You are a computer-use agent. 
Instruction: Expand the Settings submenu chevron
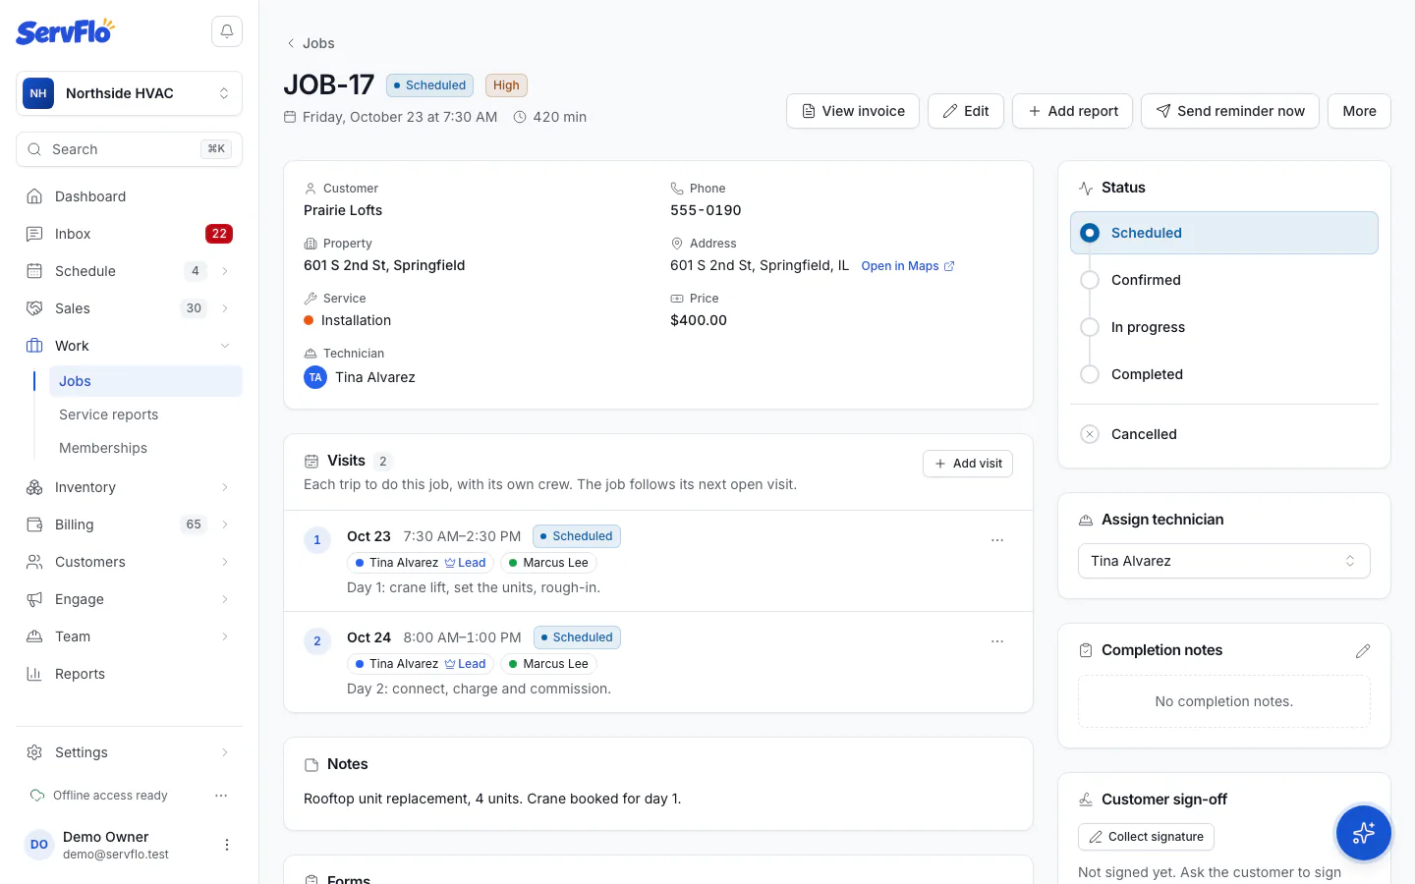tap(225, 752)
